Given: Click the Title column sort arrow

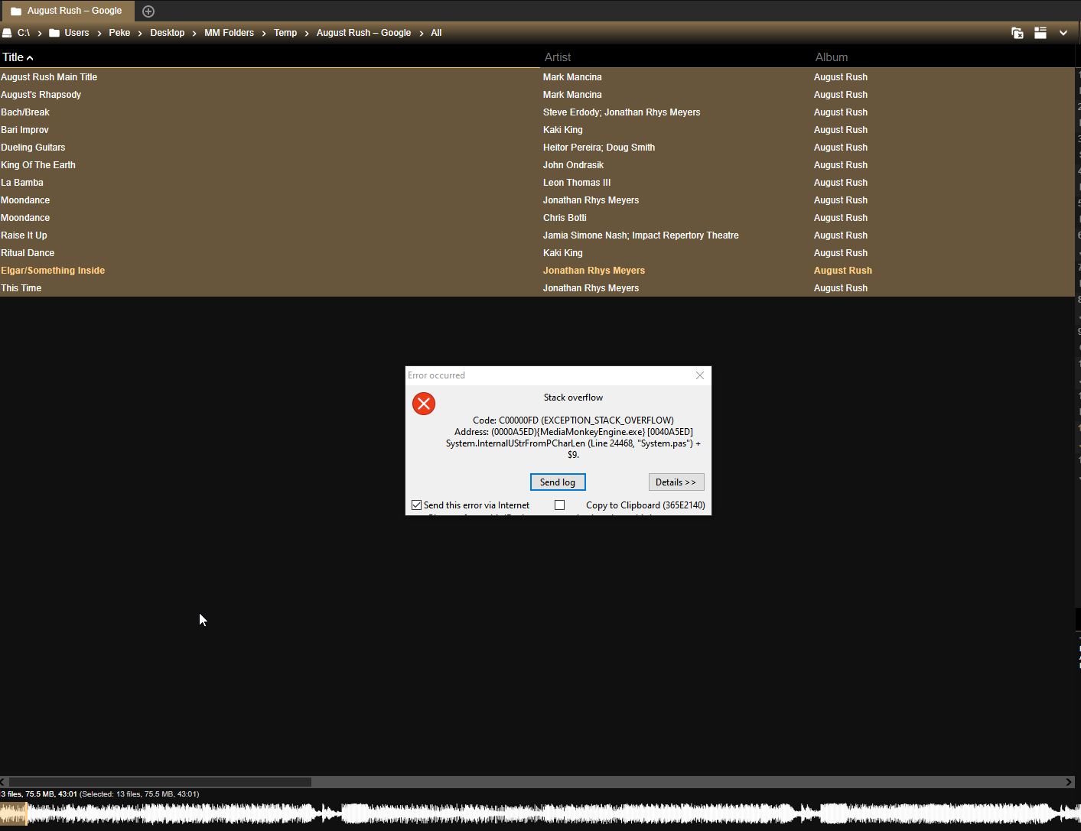Looking at the screenshot, I should 30,58.
